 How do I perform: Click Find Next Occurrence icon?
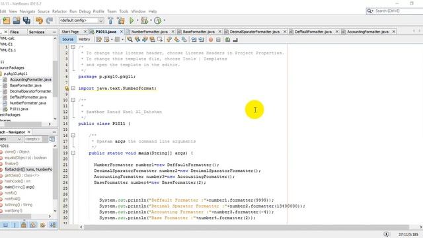pyautogui.click(x=145, y=40)
